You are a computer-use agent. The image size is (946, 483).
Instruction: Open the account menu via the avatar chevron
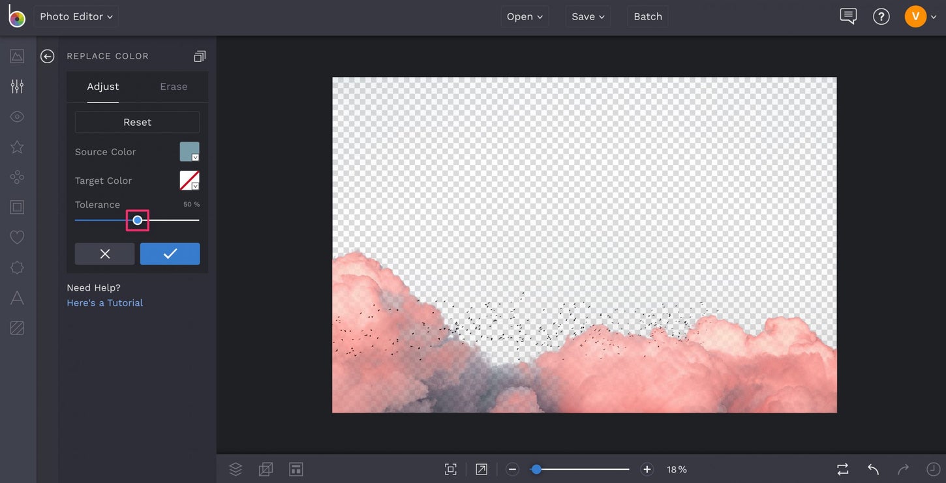(x=933, y=16)
